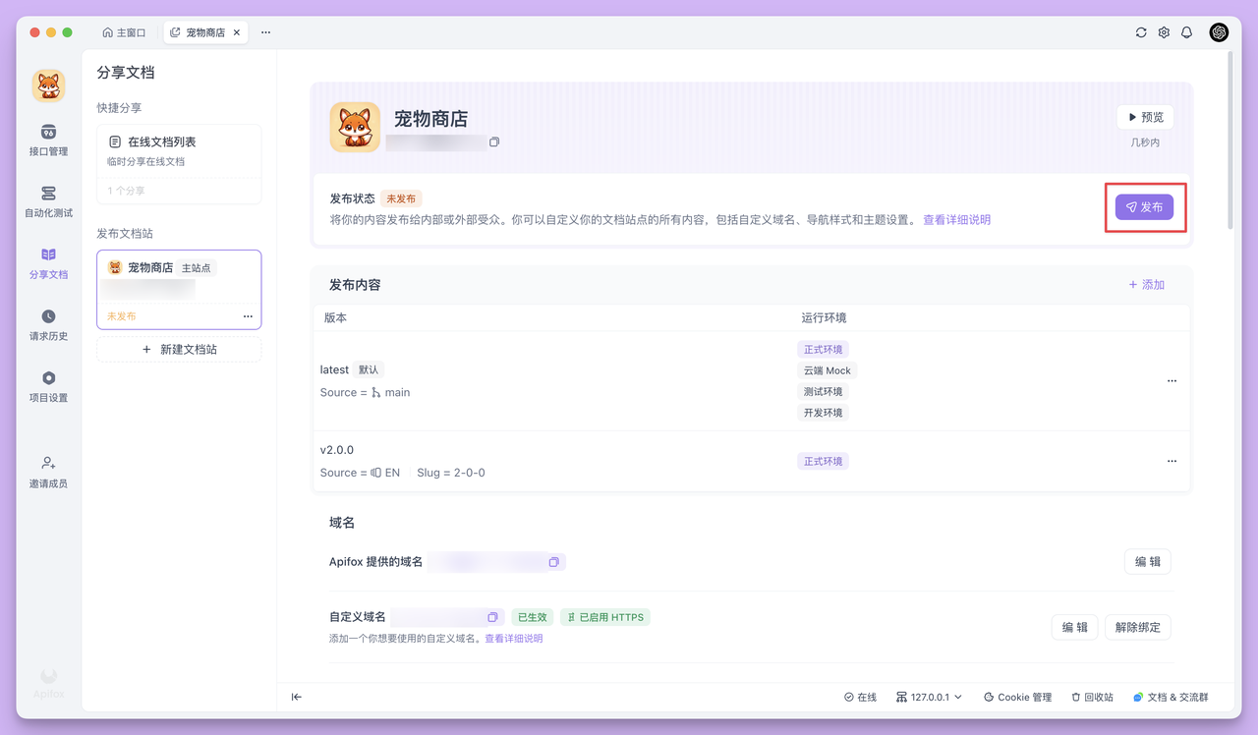Click 开发环境 tag

pos(823,413)
